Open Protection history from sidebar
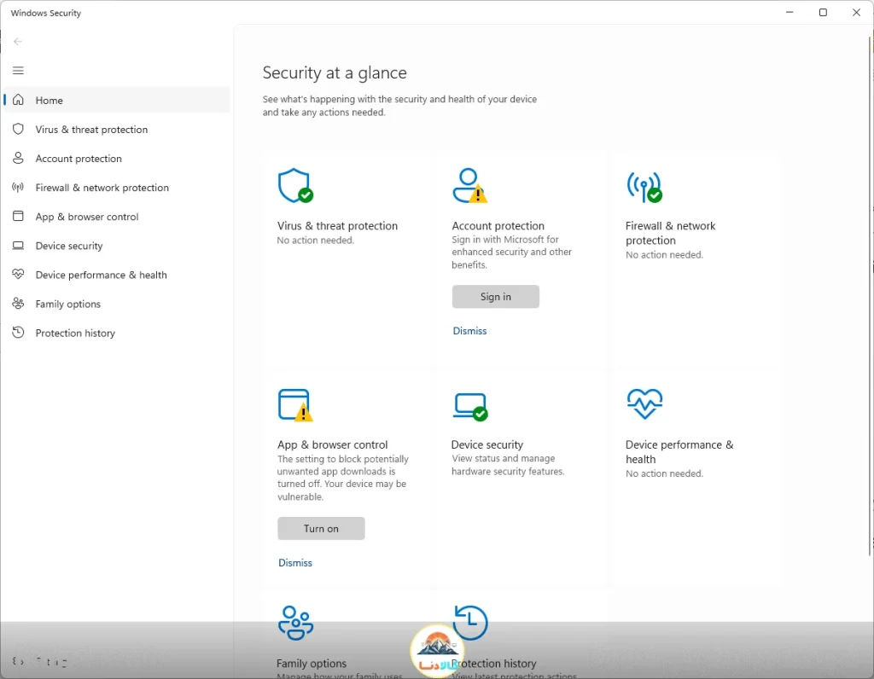The image size is (874, 679). (x=117, y=333)
